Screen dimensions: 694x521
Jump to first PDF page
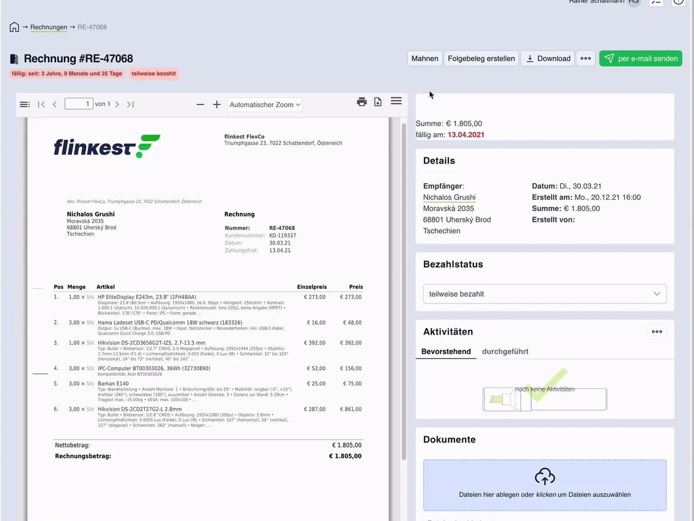41,104
